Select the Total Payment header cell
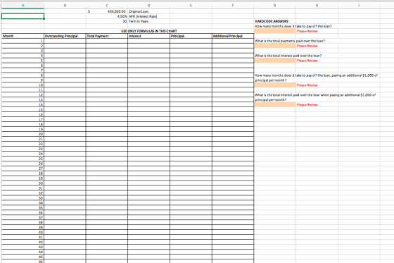 pyautogui.click(x=107, y=36)
